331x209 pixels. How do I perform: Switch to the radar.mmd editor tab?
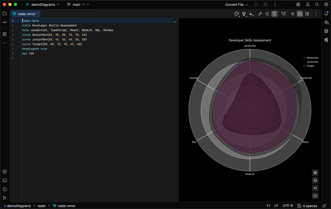(25, 13)
